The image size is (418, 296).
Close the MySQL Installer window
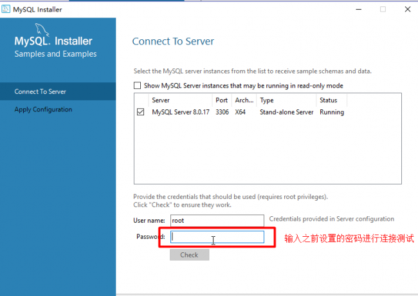coord(408,10)
